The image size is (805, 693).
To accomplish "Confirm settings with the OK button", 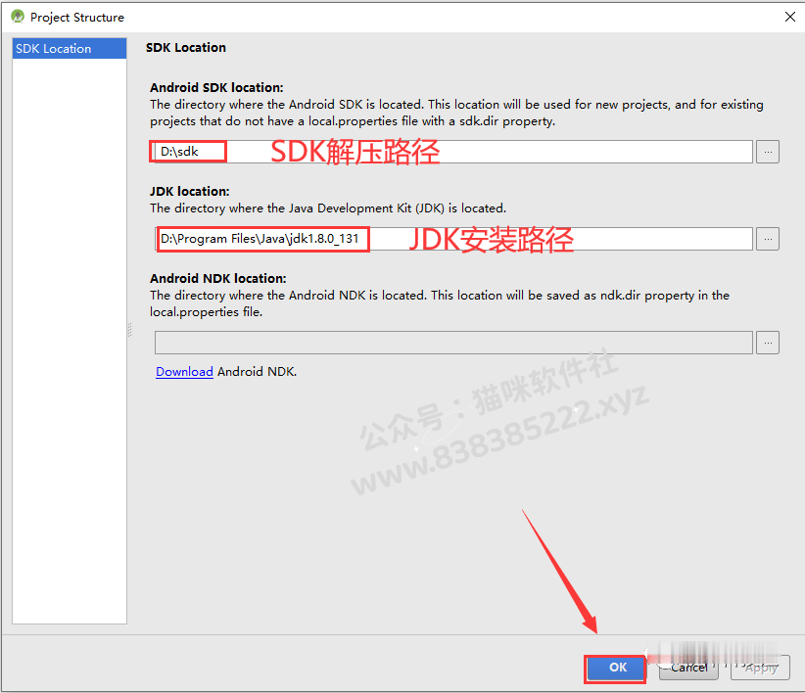I will (616, 668).
